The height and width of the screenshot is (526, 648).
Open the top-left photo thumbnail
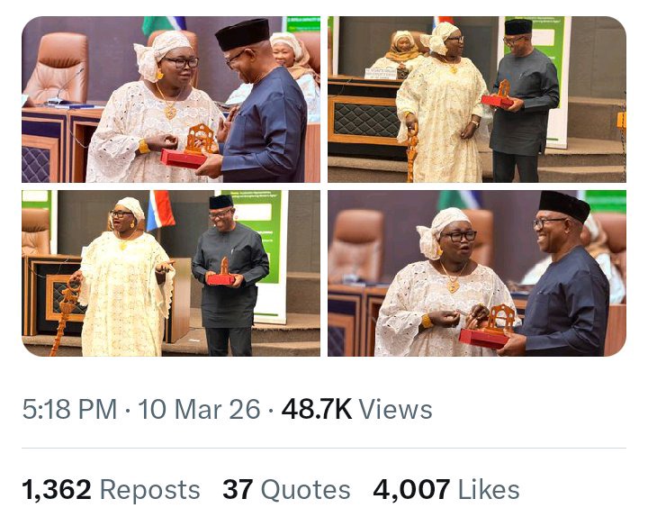tap(171, 99)
